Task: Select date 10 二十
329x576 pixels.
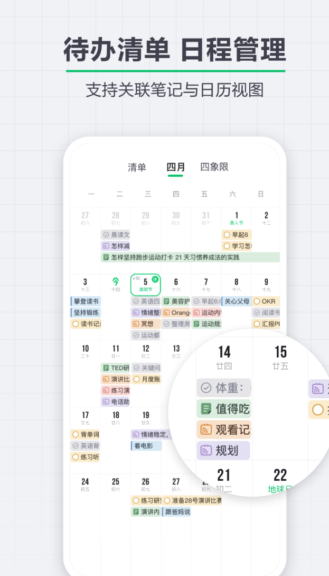Action: [85, 351]
